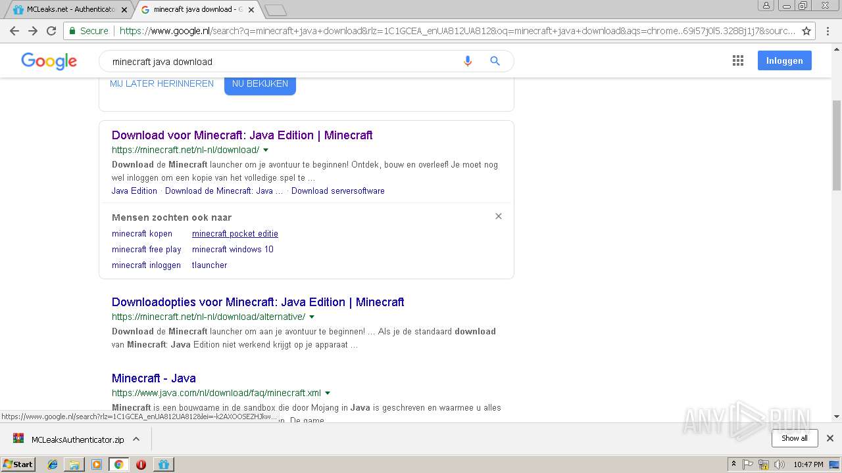View site info via the Secure padlock
842x473 pixels.
click(x=89, y=31)
